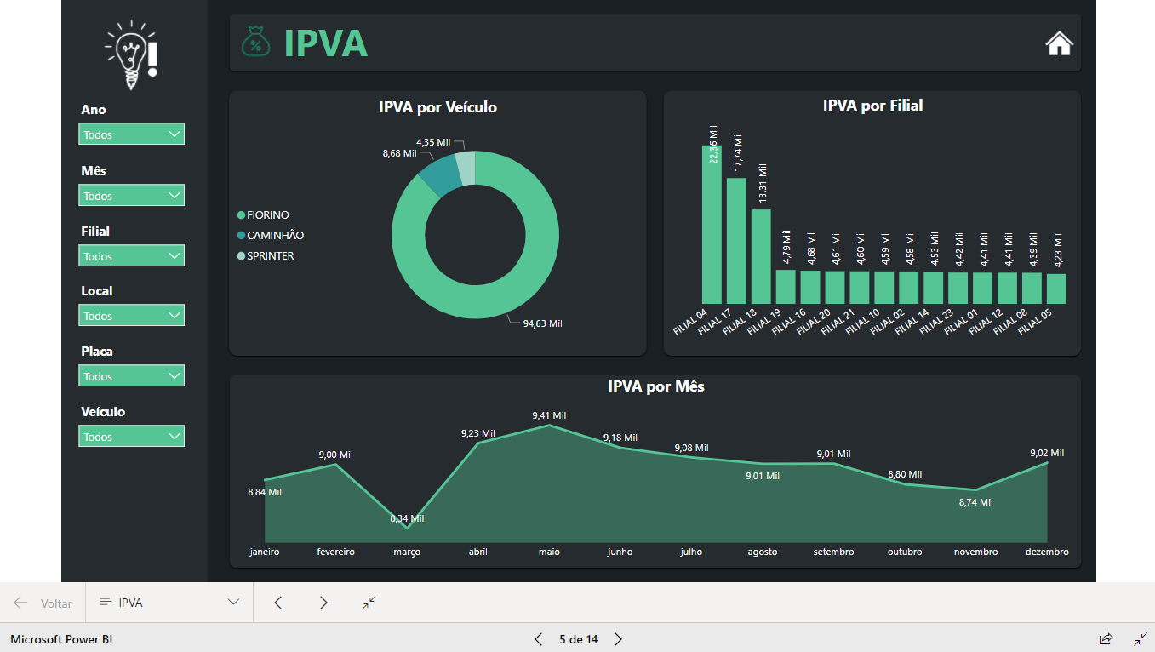Click the share report icon
This screenshot has height=652, width=1155.
(x=1106, y=638)
